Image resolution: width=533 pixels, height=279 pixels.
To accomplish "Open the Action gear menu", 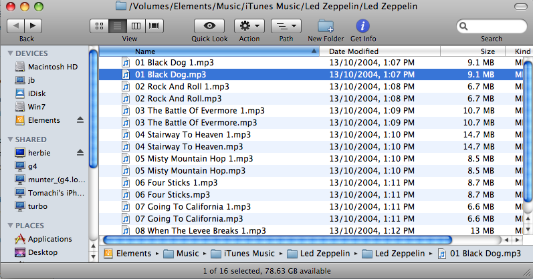I will (x=249, y=26).
